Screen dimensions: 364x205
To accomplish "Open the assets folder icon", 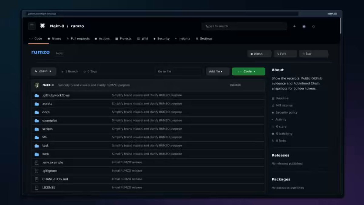I will 37,104.
